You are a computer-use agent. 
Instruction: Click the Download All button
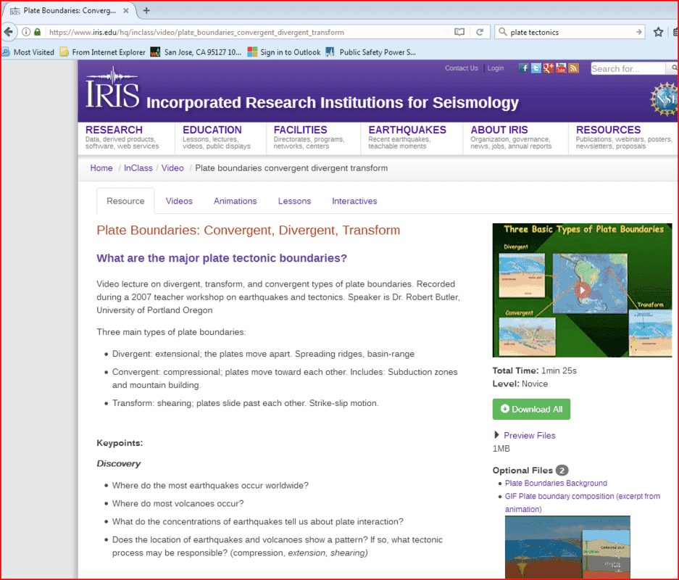(531, 409)
